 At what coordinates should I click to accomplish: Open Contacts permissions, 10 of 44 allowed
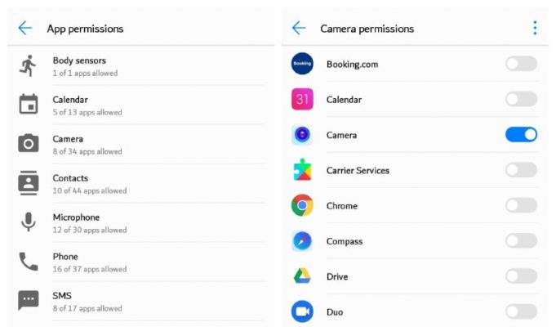pyautogui.click(x=141, y=184)
